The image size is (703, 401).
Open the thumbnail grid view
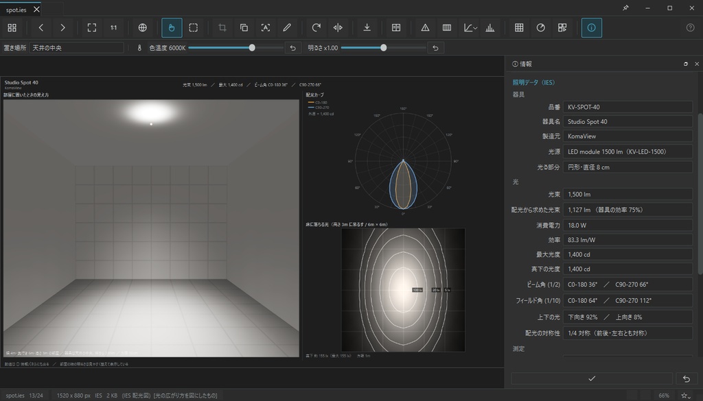click(12, 27)
